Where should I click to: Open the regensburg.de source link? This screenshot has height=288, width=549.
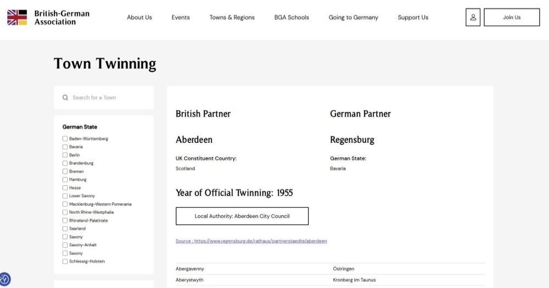(251, 241)
